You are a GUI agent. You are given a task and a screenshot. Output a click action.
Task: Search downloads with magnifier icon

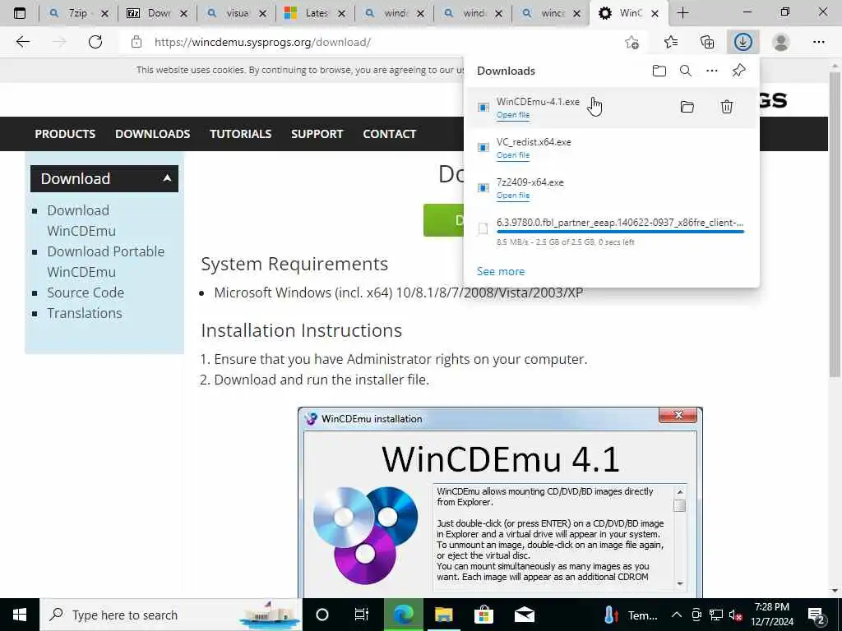(x=686, y=71)
